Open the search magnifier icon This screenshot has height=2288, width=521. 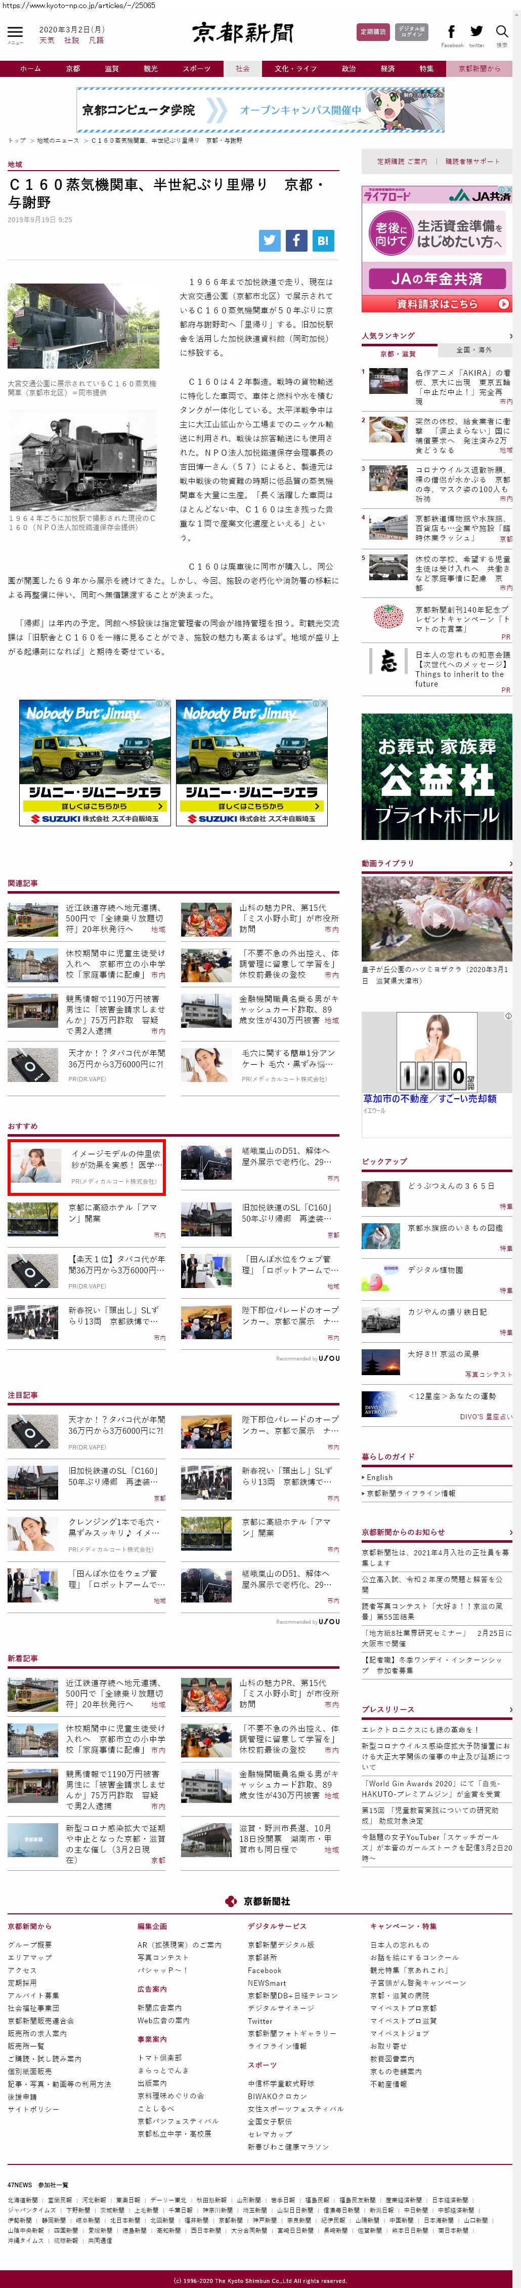[502, 32]
